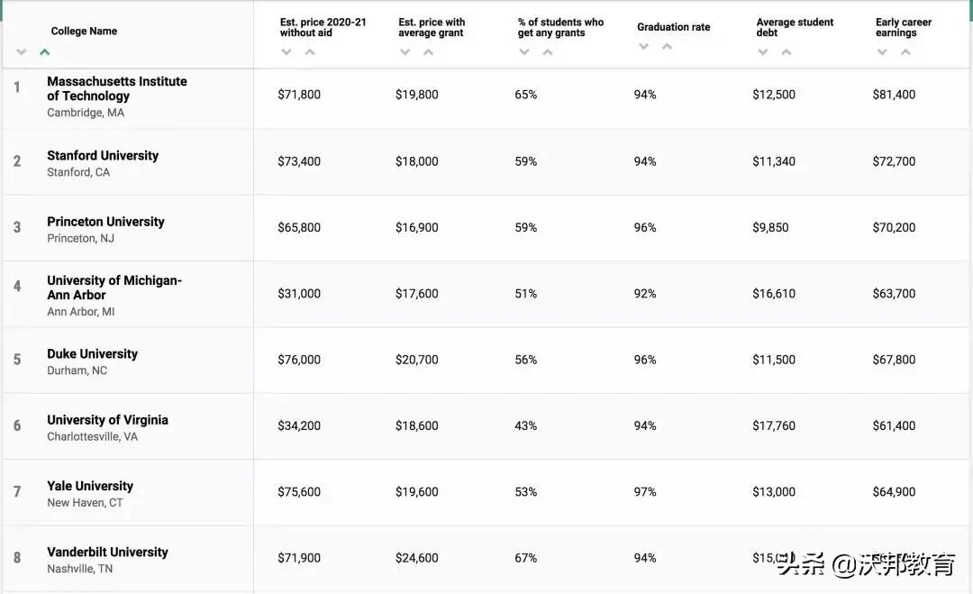
Task: Sort Est. price with average grant descending
Action: coord(405,52)
